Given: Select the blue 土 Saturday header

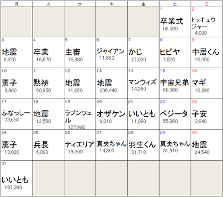Looking at the screenshot, I should (x=175, y=4).
